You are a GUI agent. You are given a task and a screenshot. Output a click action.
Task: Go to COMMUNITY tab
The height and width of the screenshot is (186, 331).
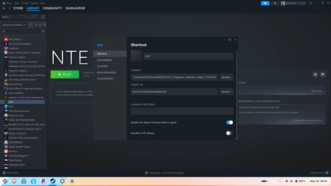52,8
